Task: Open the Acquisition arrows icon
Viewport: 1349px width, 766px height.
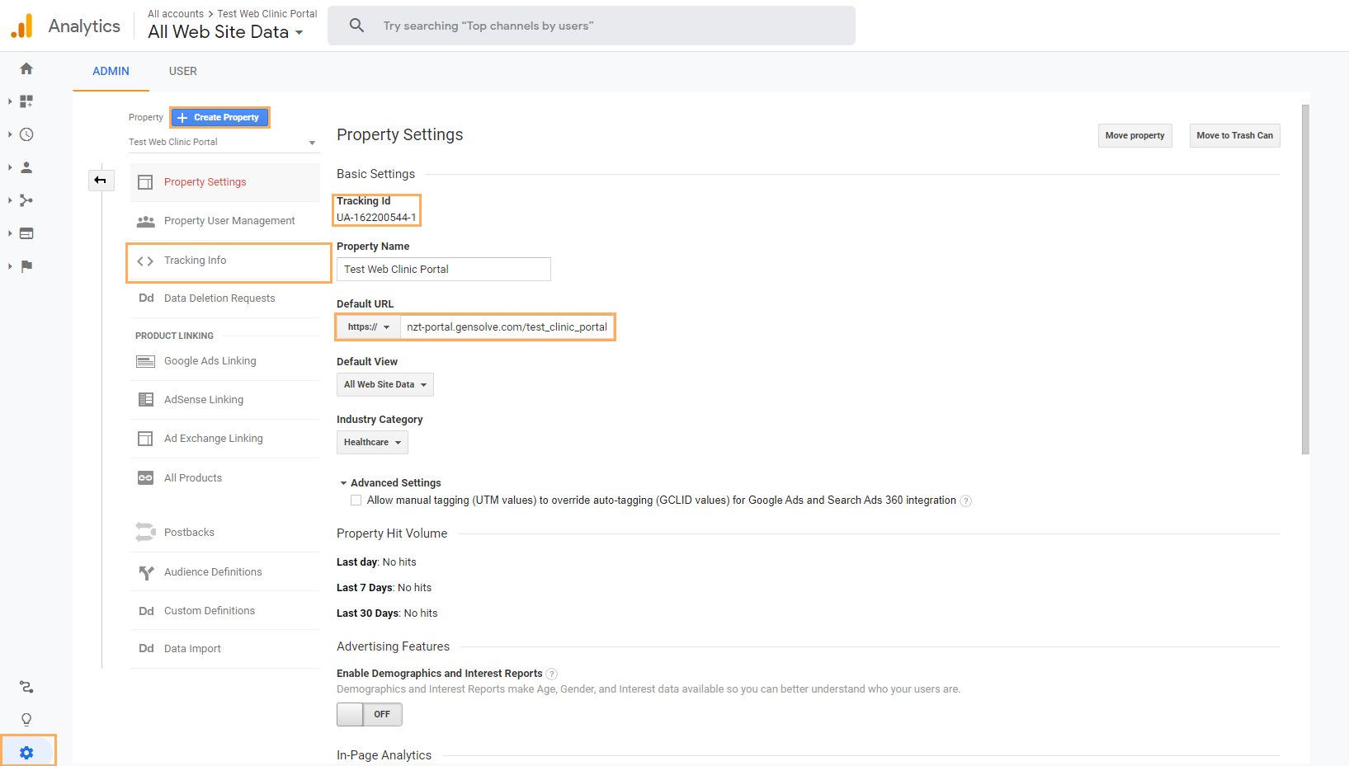Action: pyautogui.click(x=26, y=200)
